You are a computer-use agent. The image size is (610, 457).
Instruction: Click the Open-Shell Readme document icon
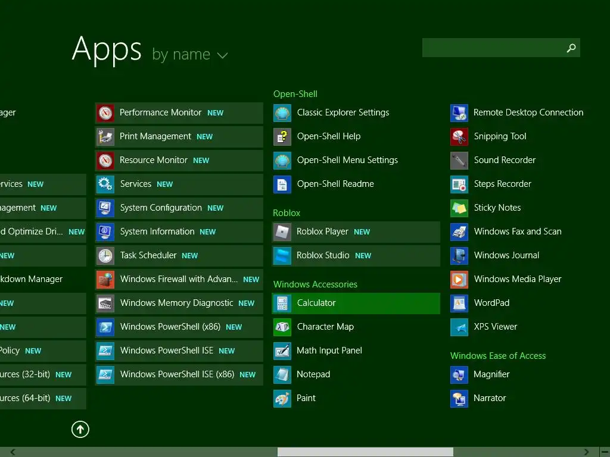tap(282, 184)
